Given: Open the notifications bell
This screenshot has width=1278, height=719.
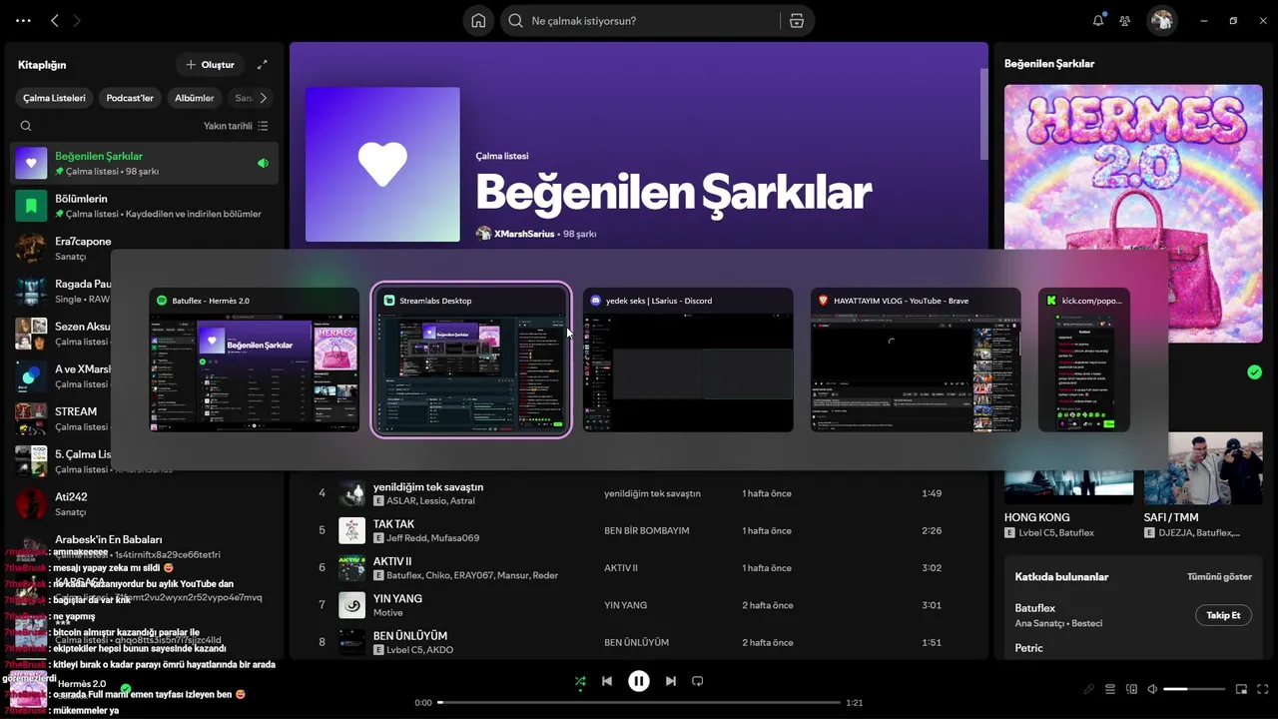Looking at the screenshot, I should (1098, 20).
